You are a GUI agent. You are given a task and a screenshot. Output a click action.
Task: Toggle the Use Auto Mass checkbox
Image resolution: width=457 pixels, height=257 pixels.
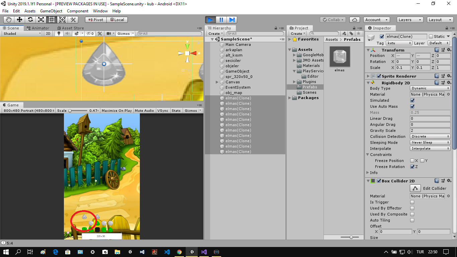pyautogui.click(x=412, y=106)
